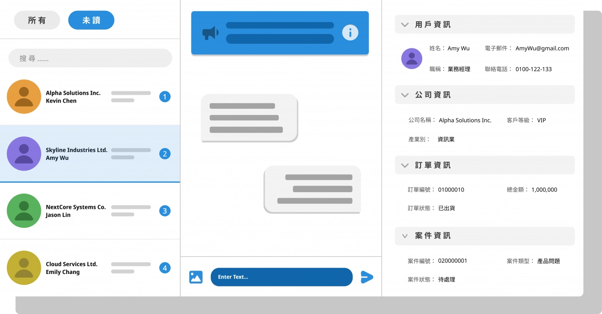Collapse the 公司資訊 section
The image size is (602, 314).
coord(404,95)
